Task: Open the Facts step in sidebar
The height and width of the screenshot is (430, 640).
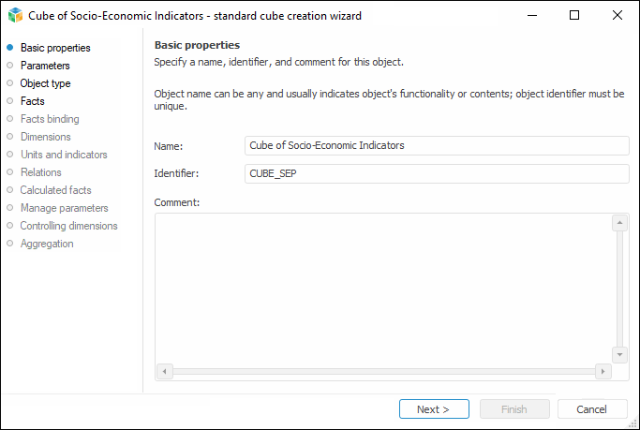Action: 33,101
